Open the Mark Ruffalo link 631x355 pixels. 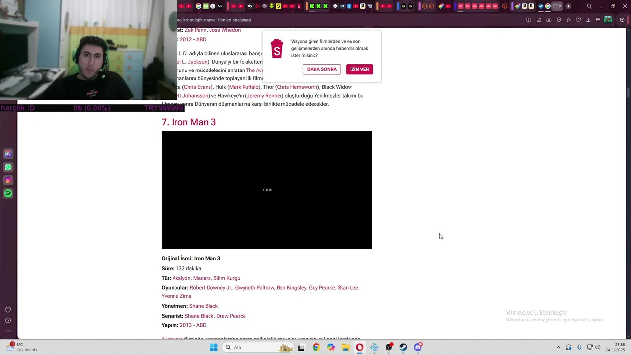click(x=244, y=87)
